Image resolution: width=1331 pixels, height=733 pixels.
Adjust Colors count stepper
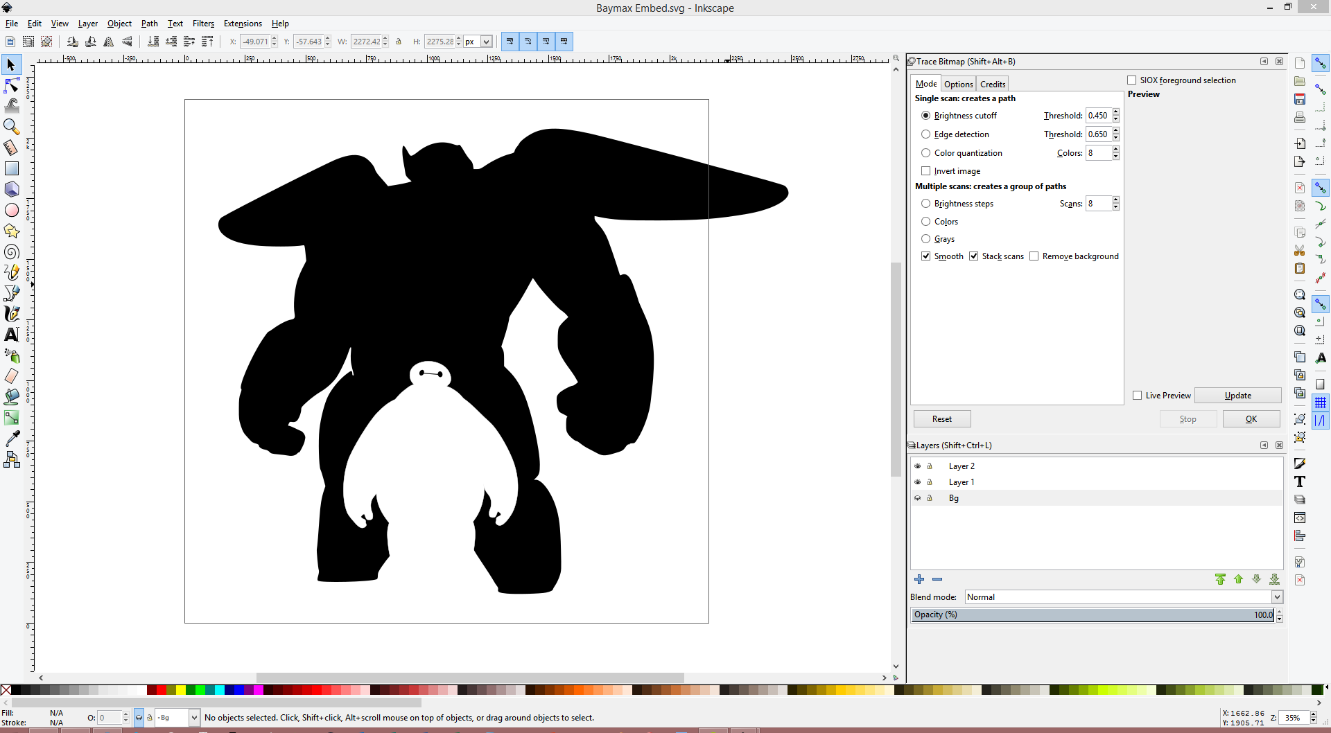[1116, 153]
